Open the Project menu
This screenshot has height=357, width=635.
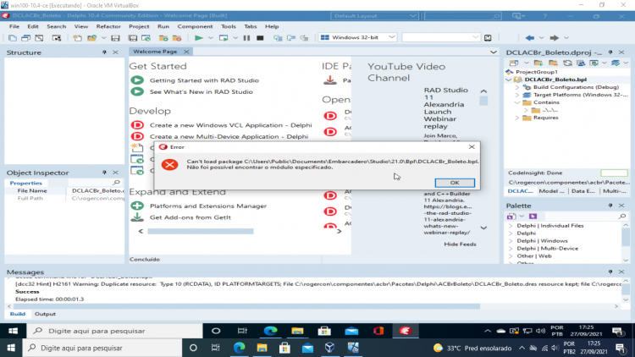coord(139,26)
